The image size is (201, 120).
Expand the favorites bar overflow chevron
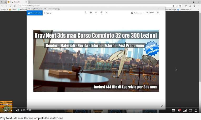click(x=199, y=10)
